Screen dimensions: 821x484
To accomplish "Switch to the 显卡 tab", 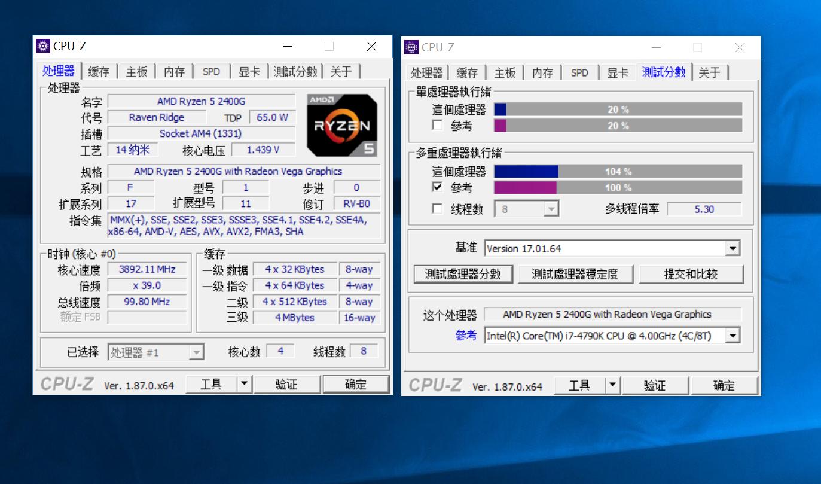I will pos(249,71).
